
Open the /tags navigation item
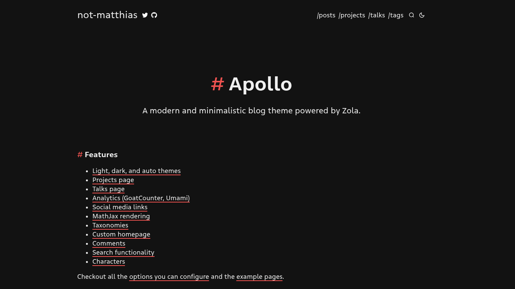pos(396,15)
